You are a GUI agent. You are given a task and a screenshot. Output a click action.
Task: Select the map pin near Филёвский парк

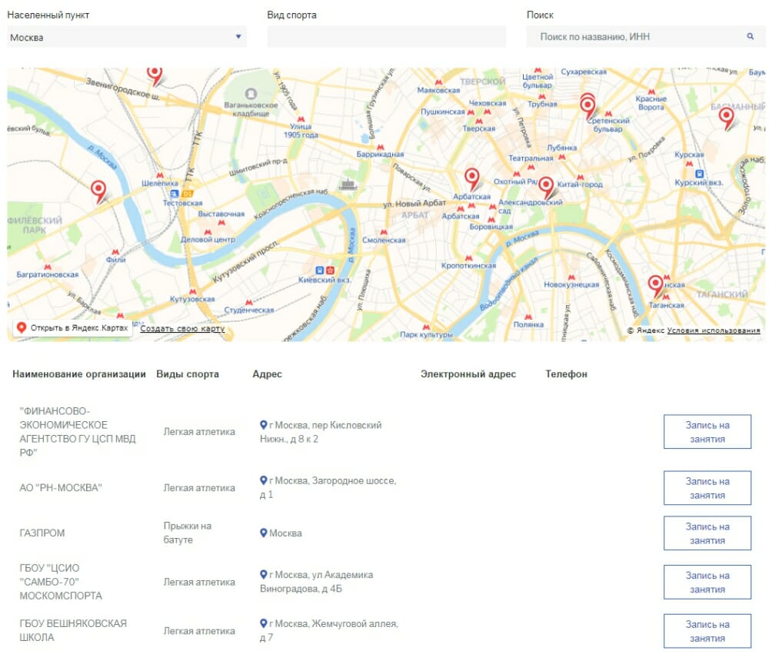point(98,191)
